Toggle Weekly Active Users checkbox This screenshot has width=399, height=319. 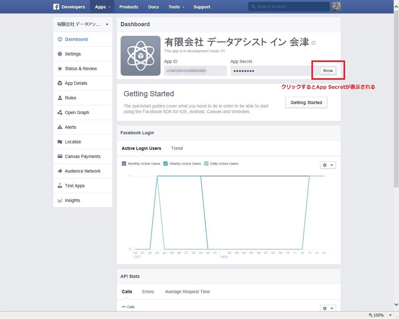coord(165,164)
